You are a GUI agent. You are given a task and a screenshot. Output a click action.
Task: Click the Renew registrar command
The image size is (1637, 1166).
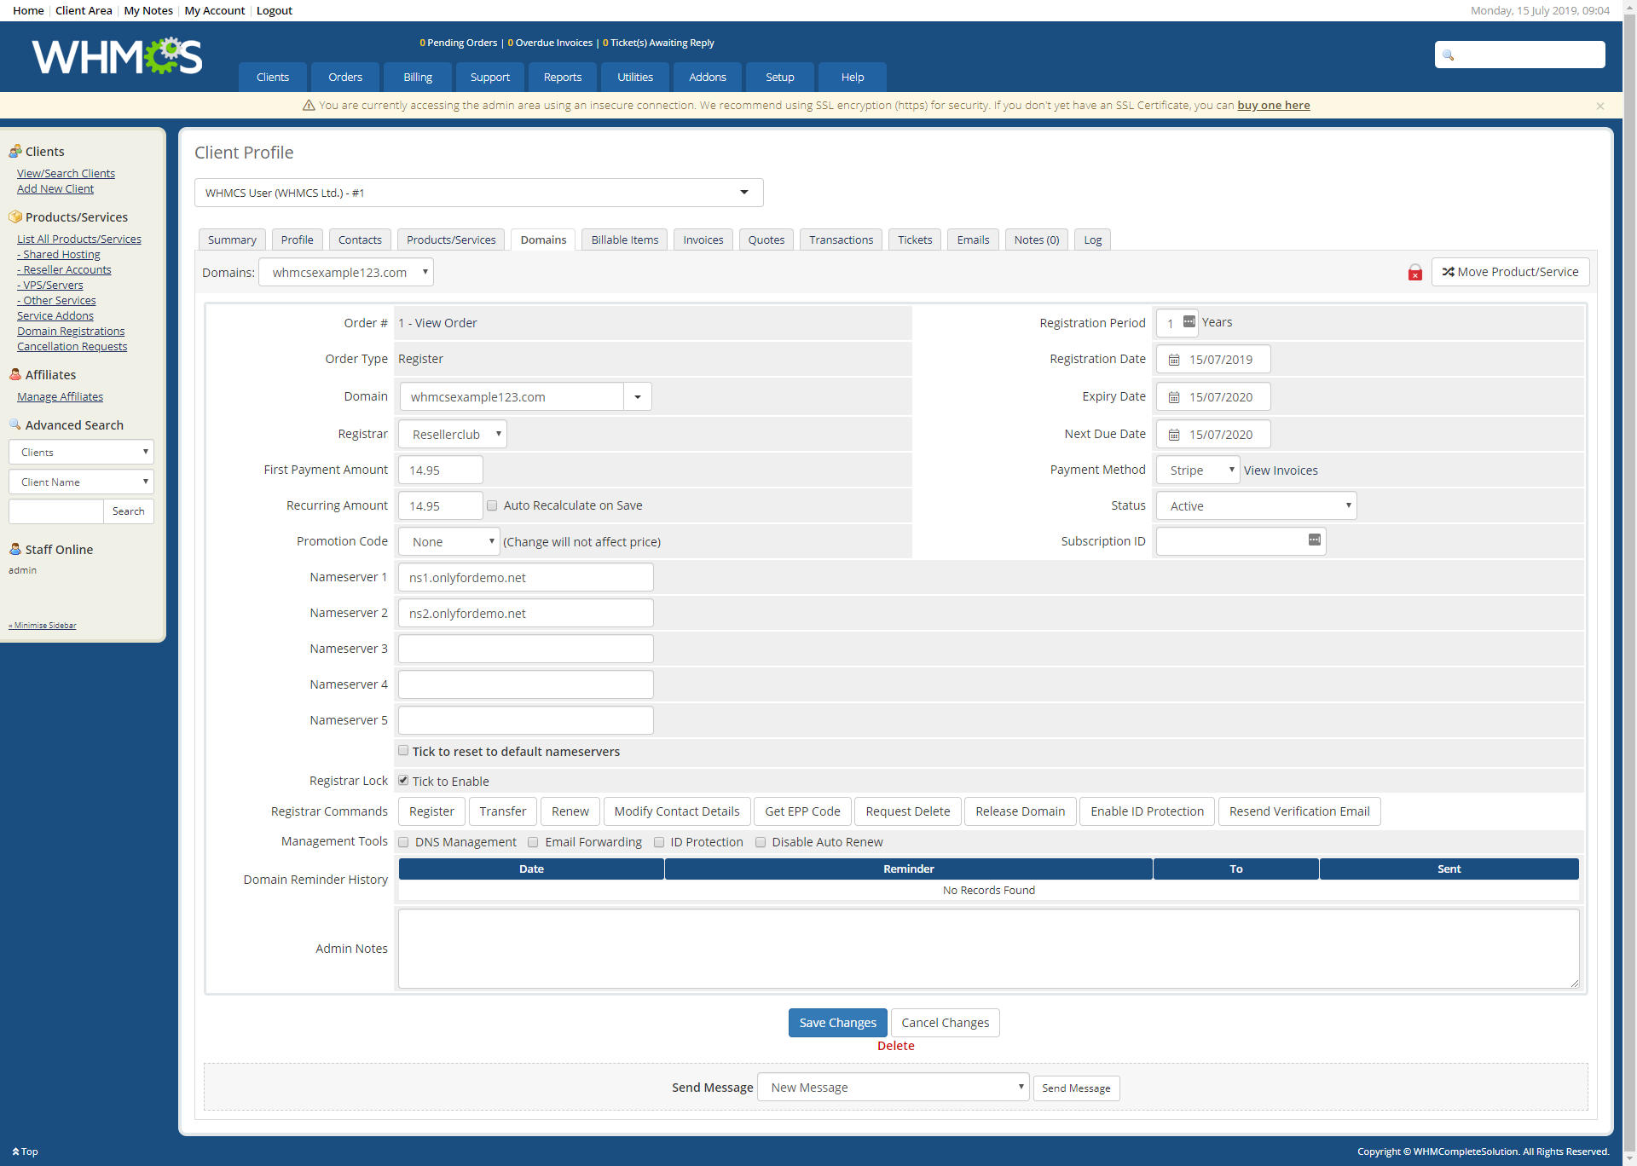570,811
